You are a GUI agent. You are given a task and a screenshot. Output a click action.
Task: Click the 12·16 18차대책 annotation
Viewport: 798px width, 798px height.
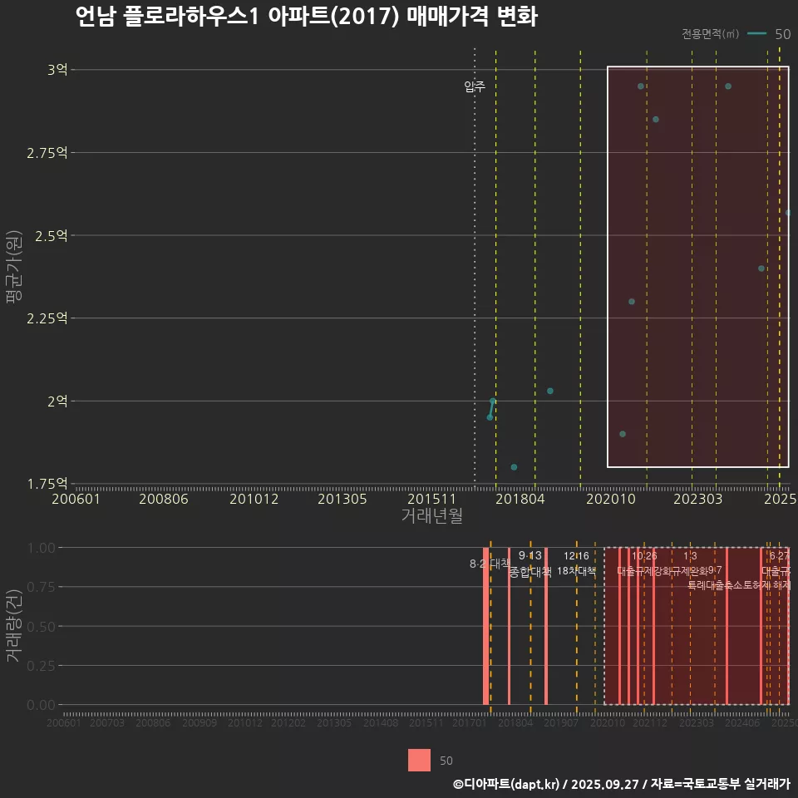[576, 564]
